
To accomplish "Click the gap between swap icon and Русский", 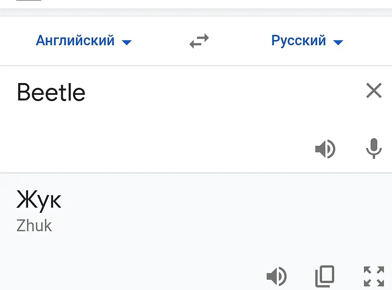I will coord(239,41).
